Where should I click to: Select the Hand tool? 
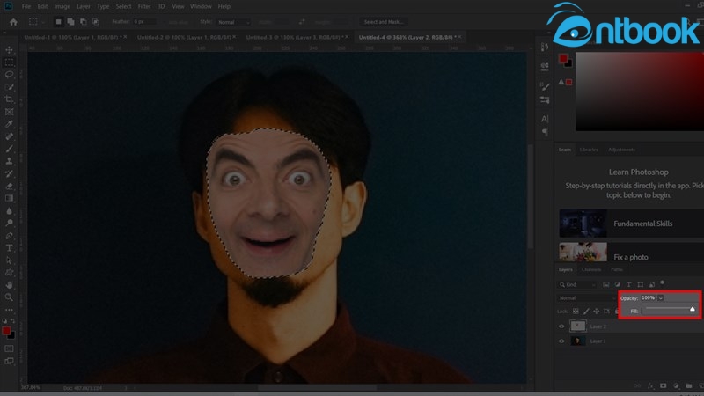(9, 284)
